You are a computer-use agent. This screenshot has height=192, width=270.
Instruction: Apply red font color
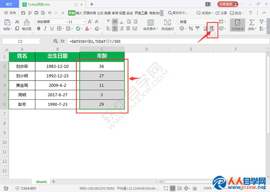click(87, 28)
